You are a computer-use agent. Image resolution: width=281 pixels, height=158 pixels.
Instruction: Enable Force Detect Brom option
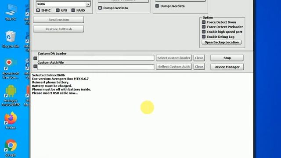click(204, 22)
